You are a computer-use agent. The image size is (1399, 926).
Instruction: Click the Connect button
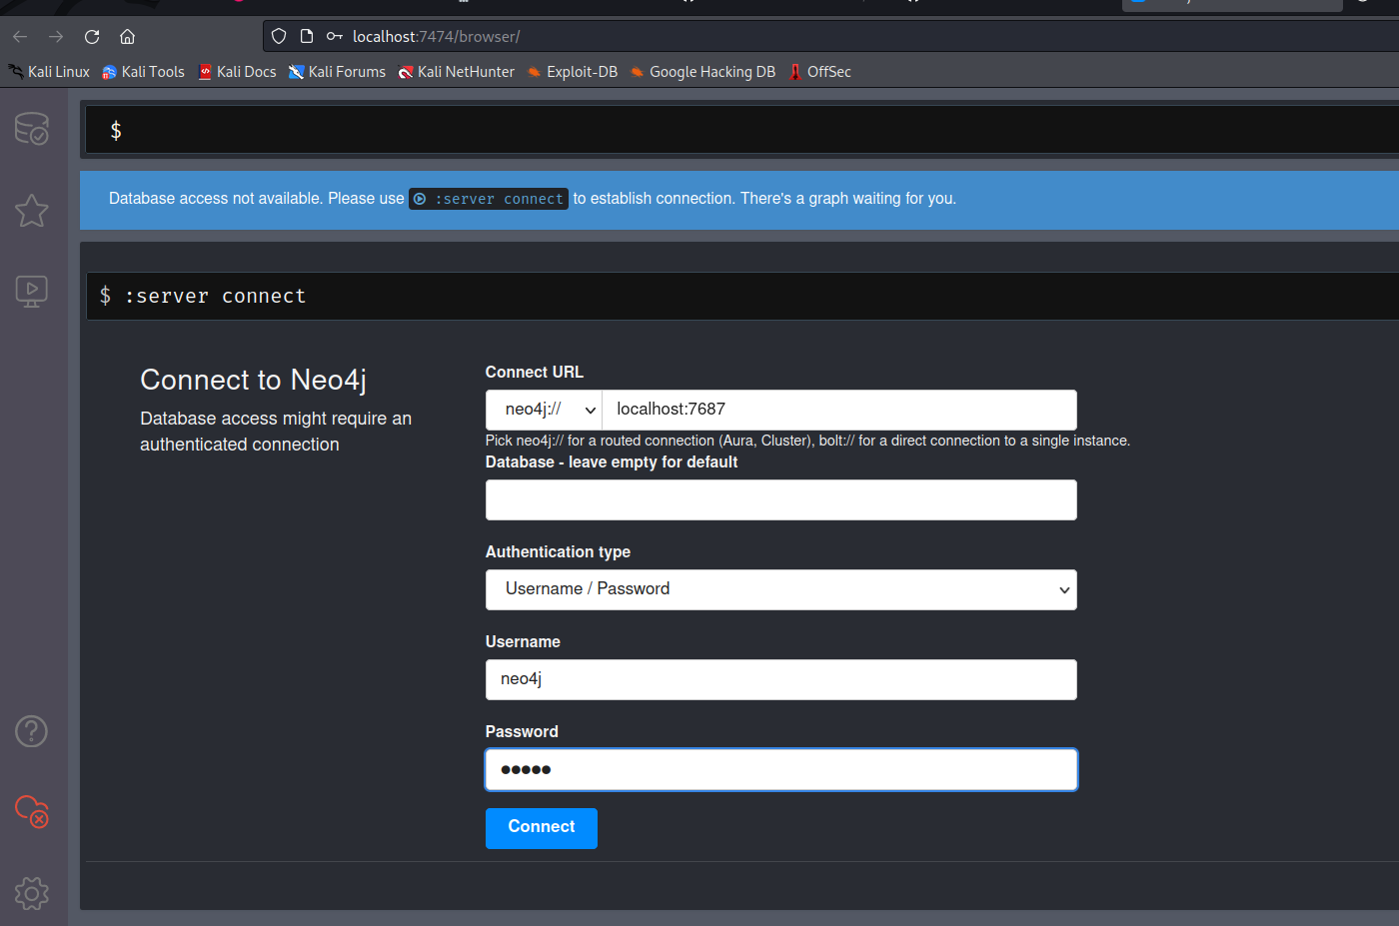pyautogui.click(x=542, y=828)
